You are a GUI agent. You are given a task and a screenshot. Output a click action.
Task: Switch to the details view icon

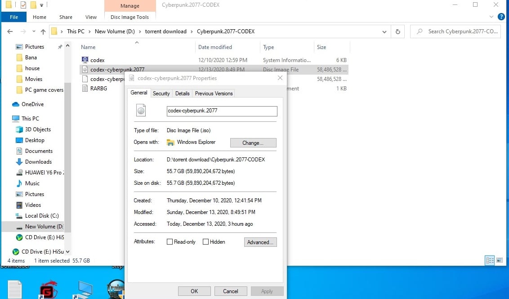(490, 260)
